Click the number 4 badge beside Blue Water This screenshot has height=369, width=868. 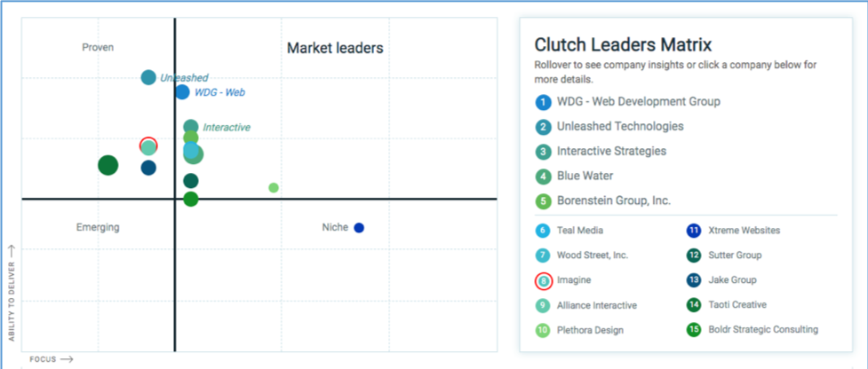tap(543, 177)
